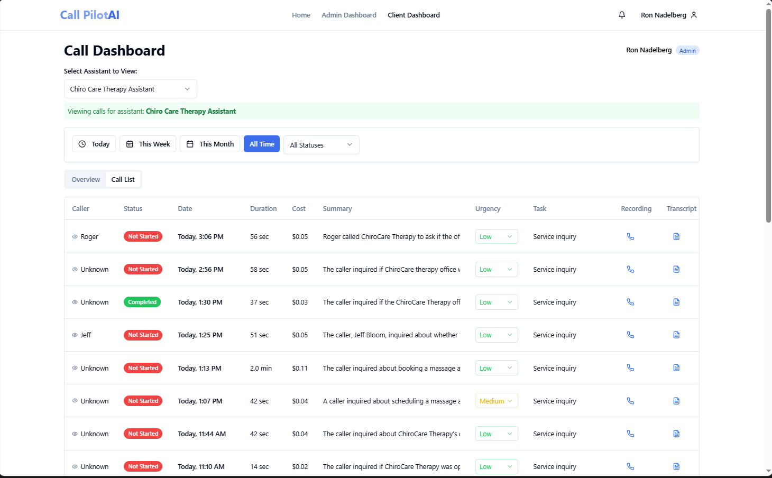The width and height of the screenshot is (772, 478).
Task: Open the notifications bell icon
Action: [622, 15]
